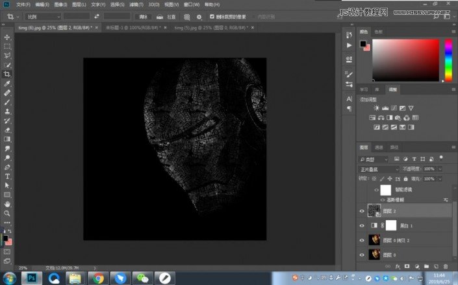Open the Layers panel flyout menu
The height and width of the screenshot is (285, 458).
(x=453, y=147)
